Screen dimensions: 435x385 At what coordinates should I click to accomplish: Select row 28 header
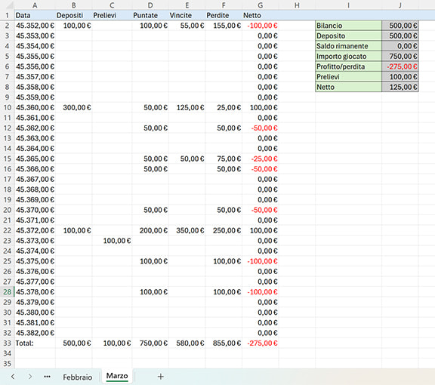click(8, 292)
